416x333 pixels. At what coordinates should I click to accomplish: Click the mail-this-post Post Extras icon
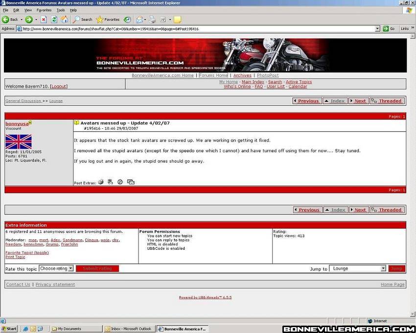(x=131, y=182)
